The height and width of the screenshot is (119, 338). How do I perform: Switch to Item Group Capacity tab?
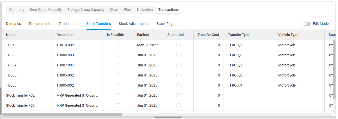point(46,10)
